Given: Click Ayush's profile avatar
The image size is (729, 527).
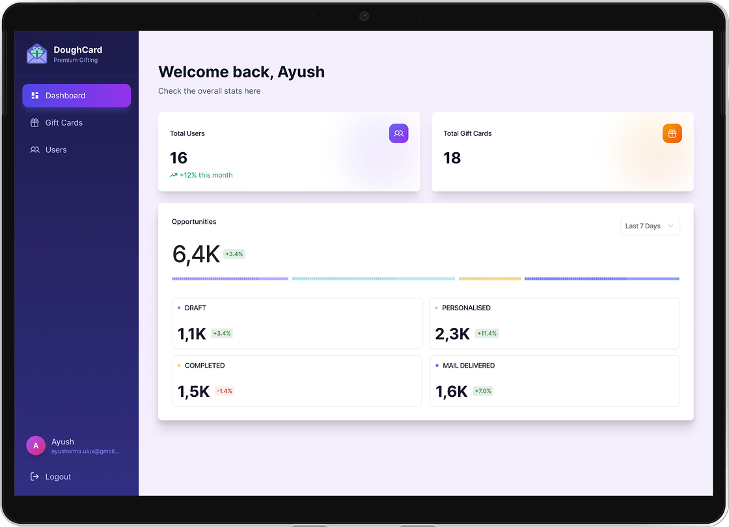Looking at the screenshot, I should coord(36,445).
